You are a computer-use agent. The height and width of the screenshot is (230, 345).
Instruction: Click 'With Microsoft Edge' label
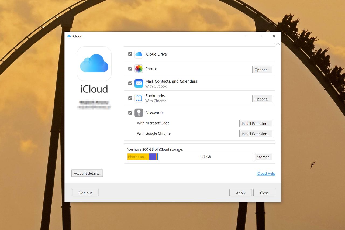tap(153, 123)
